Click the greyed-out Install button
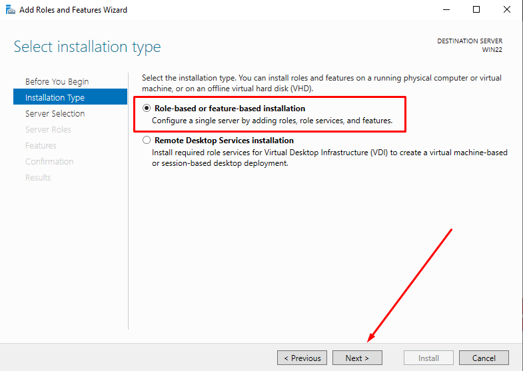 pyautogui.click(x=428, y=358)
